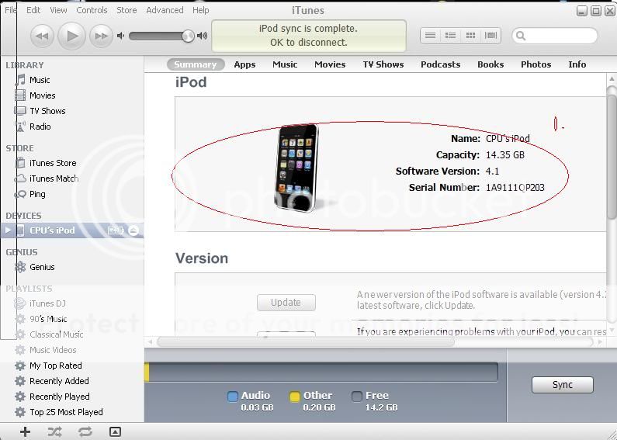The height and width of the screenshot is (440, 617).
Task: Switch to the Podcasts tab
Action: (440, 64)
